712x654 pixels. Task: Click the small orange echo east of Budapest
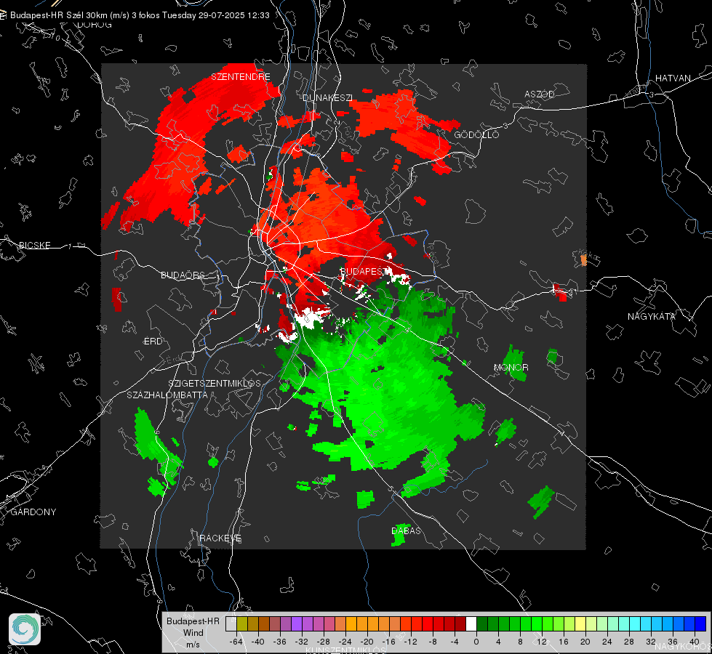584,260
